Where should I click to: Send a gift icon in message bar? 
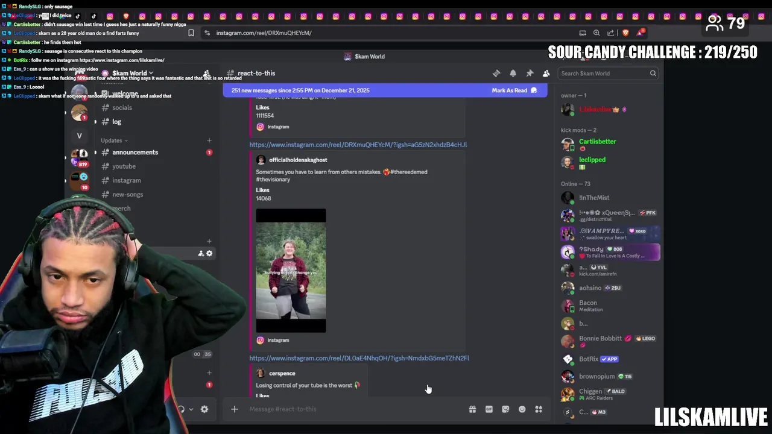pyautogui.click(x=472, y=409)
